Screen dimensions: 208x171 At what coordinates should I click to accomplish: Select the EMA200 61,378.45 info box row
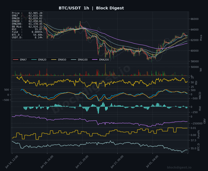pyautogui.click(x=27, y=24)
